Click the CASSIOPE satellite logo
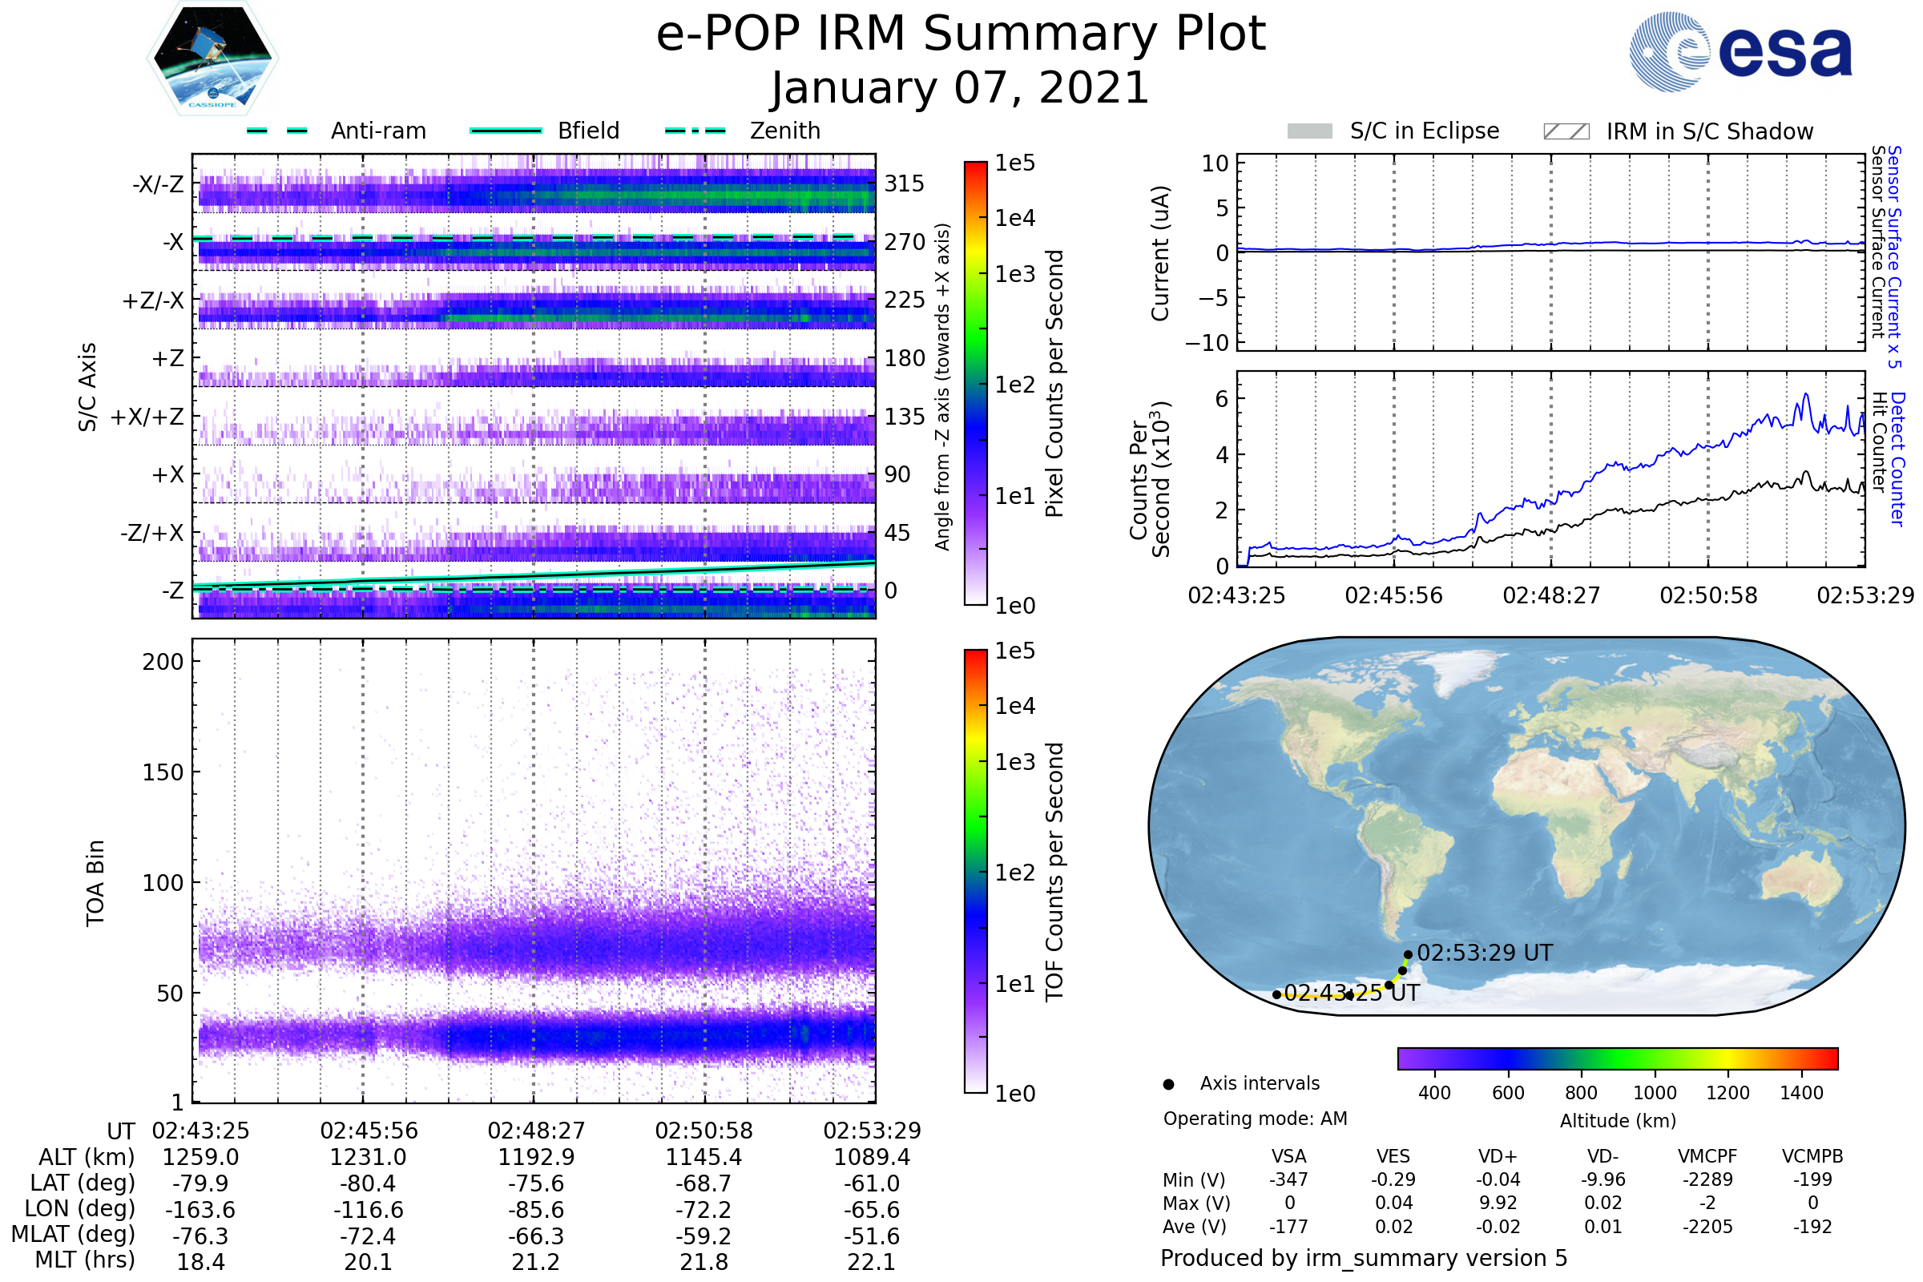This screenshot has width=1923, height=1282. tap(212, 58)
